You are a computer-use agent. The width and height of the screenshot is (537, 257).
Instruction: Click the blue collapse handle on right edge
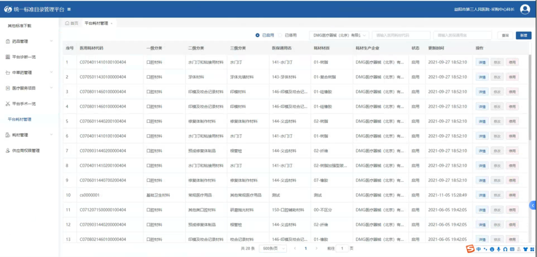pyautogui.click(x=533, y=205)
